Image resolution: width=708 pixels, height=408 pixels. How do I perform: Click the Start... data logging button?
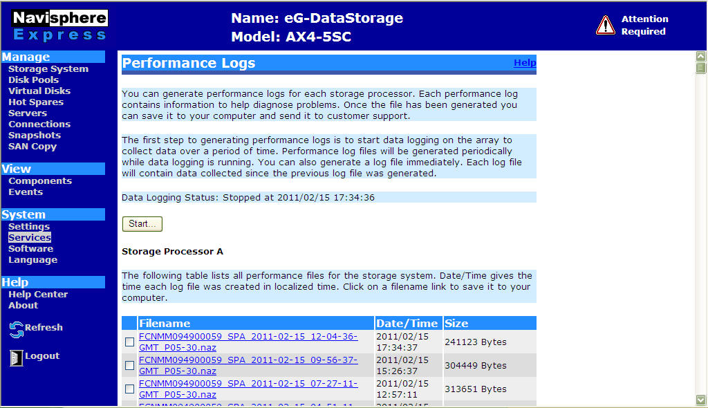(142, 223)
